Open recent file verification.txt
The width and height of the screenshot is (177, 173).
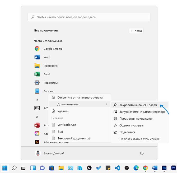pos(80,125)
